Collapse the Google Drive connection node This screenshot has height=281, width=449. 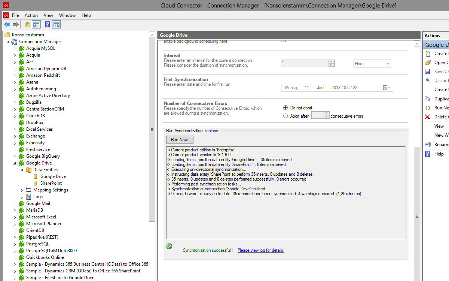15,163
